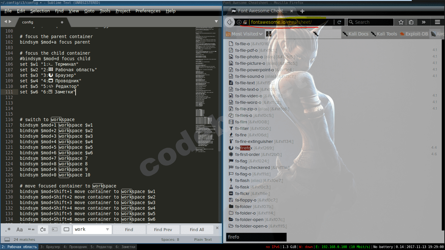This screenshot has height=250, width=445.
Task: Toggle in-selection search option
Action: pyautogui.click(x=55, y=229)
